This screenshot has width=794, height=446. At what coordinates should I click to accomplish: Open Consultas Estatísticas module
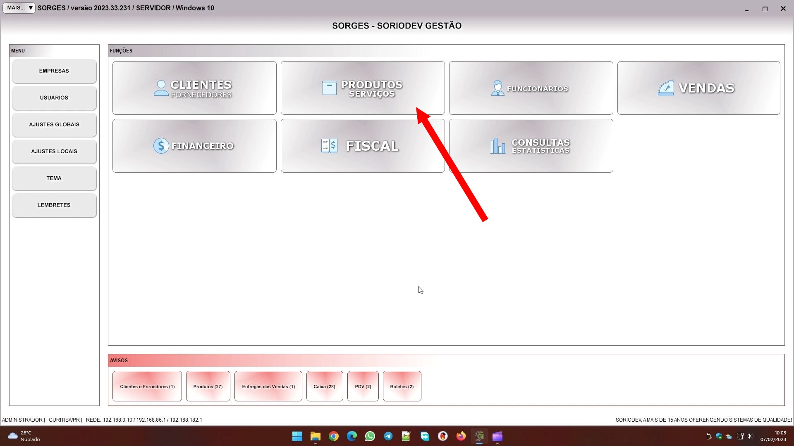click(531, 146)
